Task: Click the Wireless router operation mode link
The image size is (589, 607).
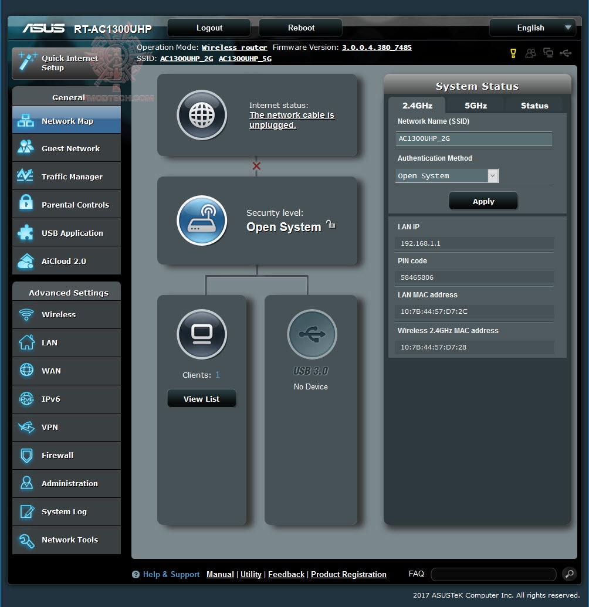Action: click(x=234, y=48)
